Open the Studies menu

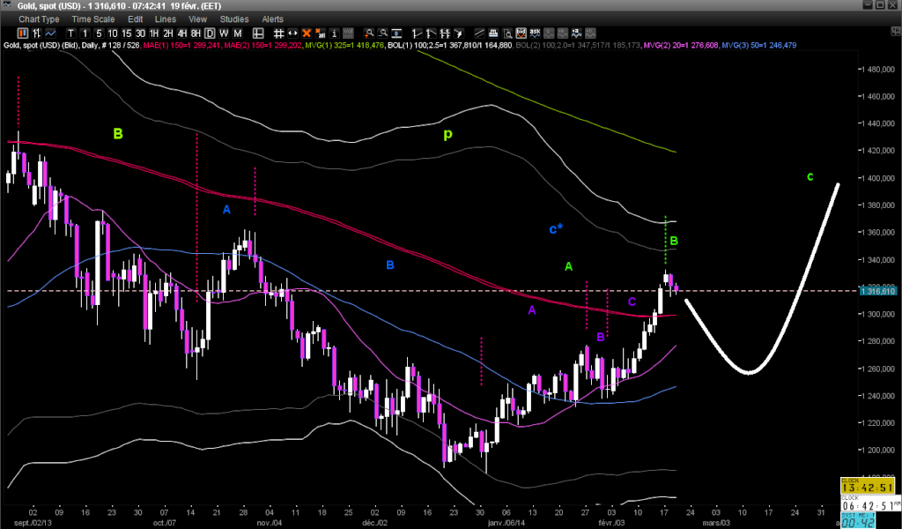[234, 19]
